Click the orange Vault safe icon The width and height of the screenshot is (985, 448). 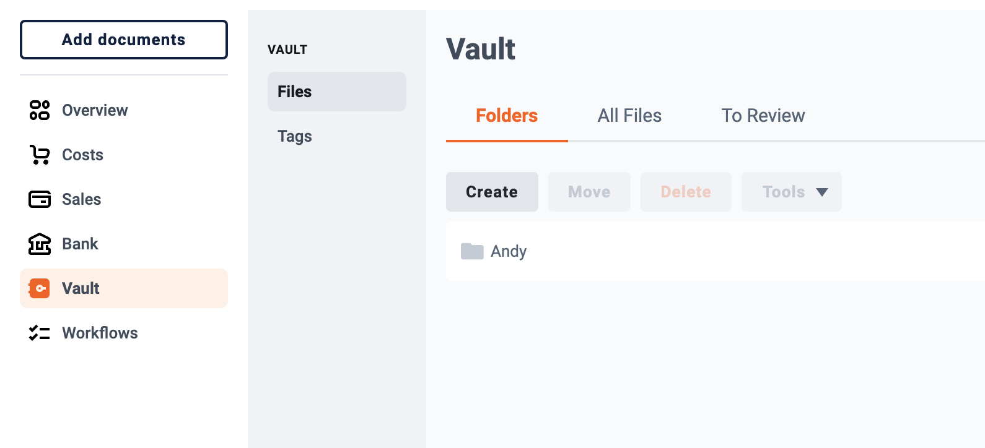40,288
